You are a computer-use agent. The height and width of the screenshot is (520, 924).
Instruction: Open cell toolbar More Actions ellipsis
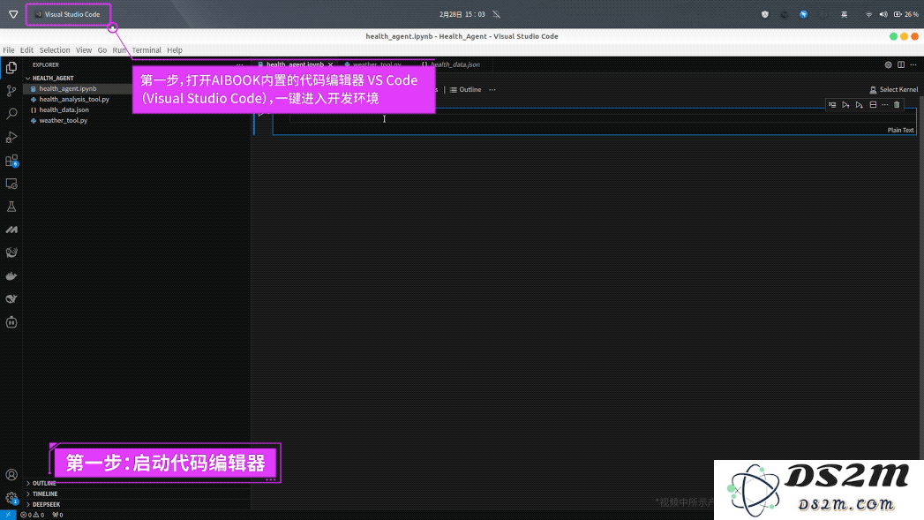pos(885,105)
